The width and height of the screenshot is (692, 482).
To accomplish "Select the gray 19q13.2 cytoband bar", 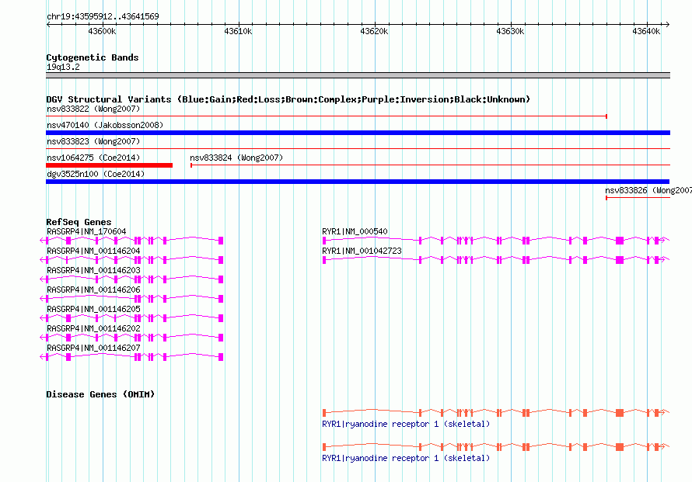I will [358, 75].
